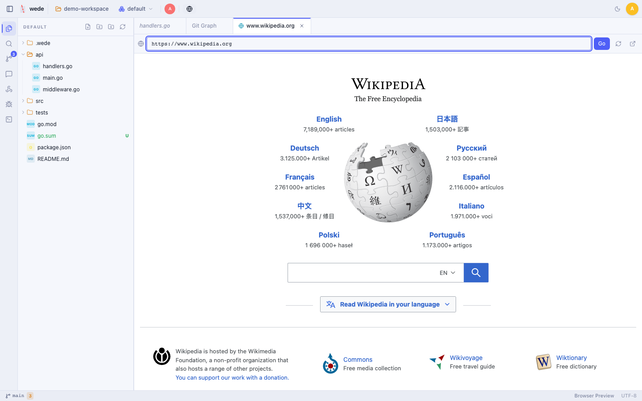642x401 pixels.
Task: Focus the URL address field
Action: pyautogui.click(x=369, y=44)
